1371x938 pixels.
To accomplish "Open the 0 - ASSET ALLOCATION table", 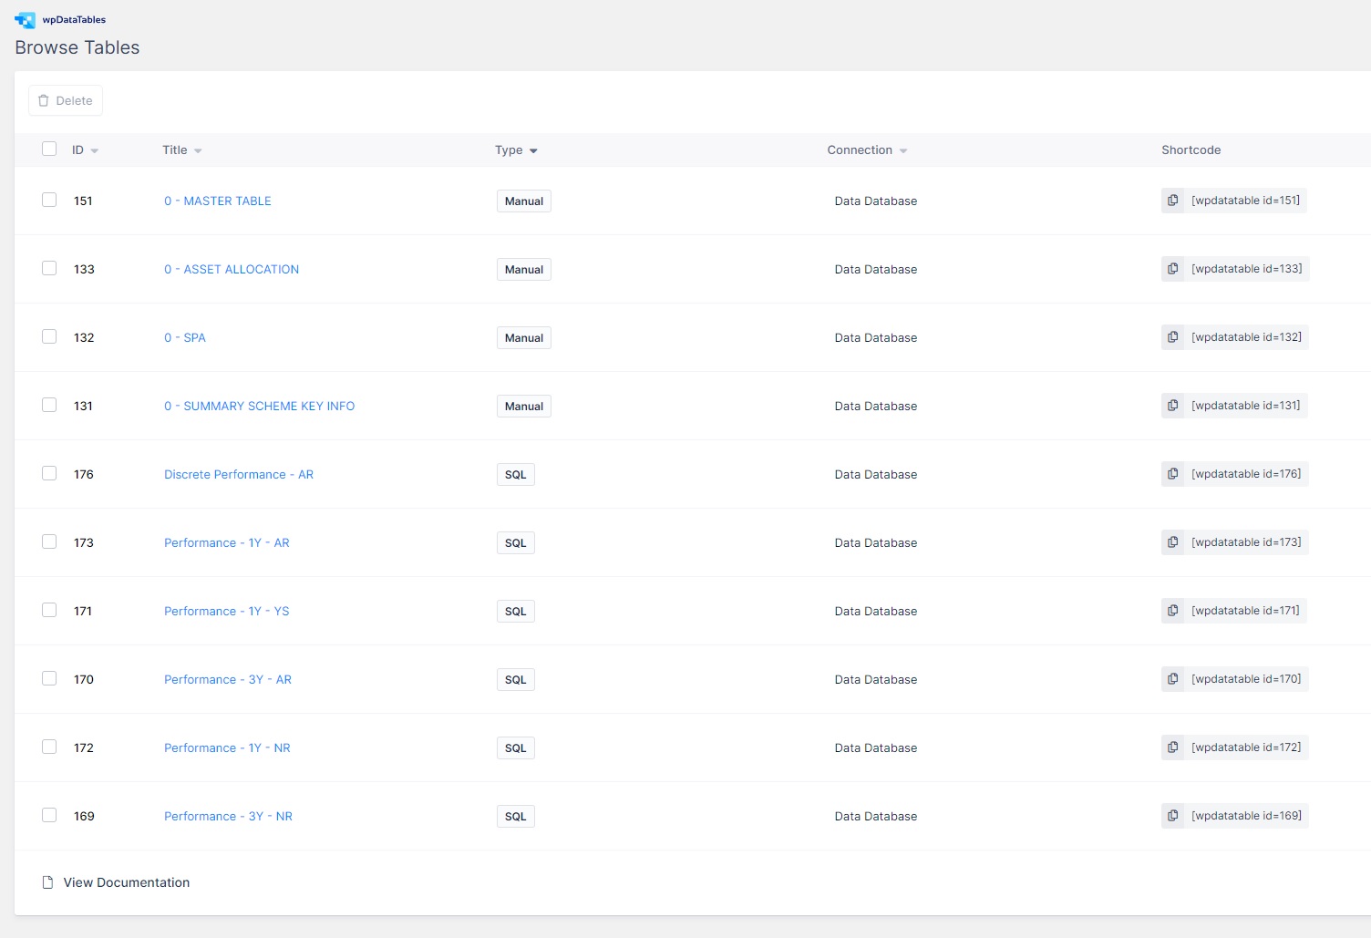I will 232,269.
